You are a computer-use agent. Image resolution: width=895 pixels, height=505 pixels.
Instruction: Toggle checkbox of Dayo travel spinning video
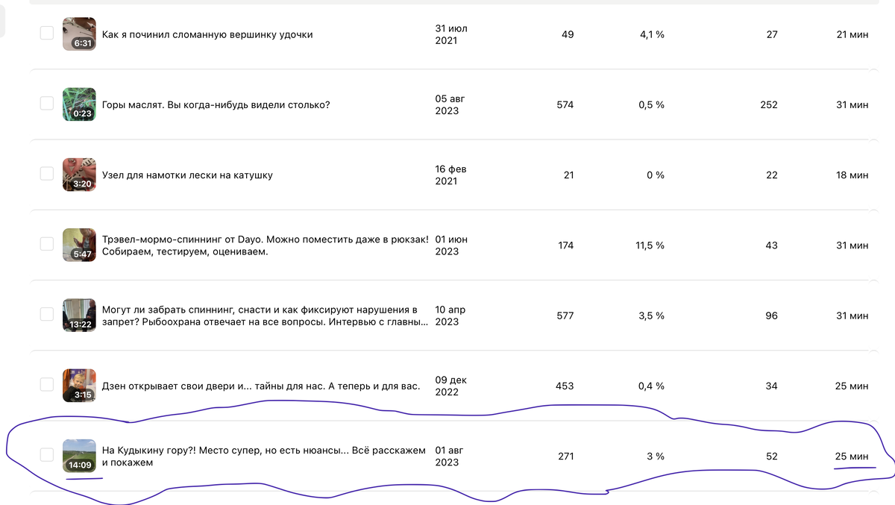(x=47, y=244)
